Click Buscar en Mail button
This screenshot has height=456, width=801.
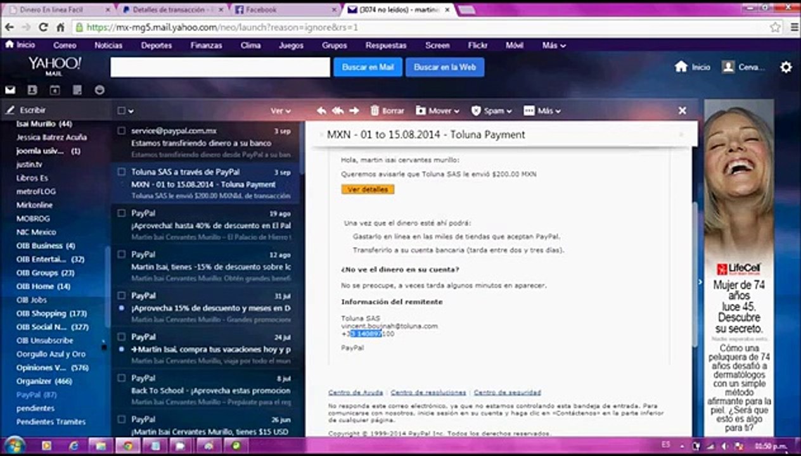pyautogui.click(x=368, y=67)
